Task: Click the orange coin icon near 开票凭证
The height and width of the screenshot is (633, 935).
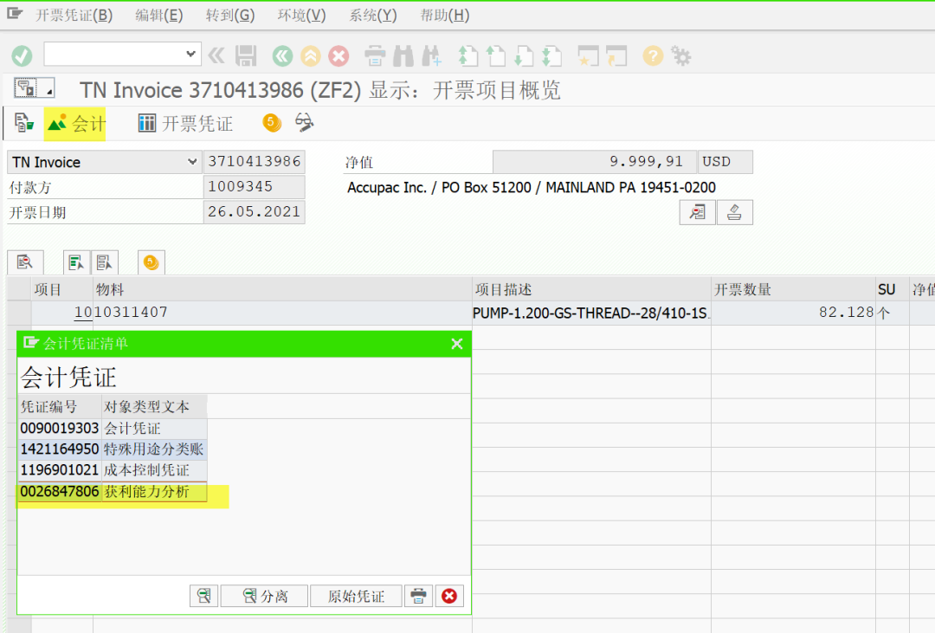Action: (272, 123)
